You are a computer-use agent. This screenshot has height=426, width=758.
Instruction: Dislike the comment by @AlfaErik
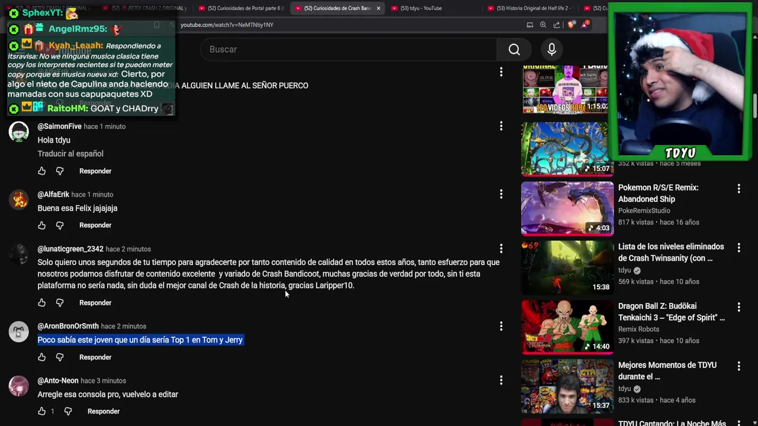pyautogui.click(x=60, y=225)
